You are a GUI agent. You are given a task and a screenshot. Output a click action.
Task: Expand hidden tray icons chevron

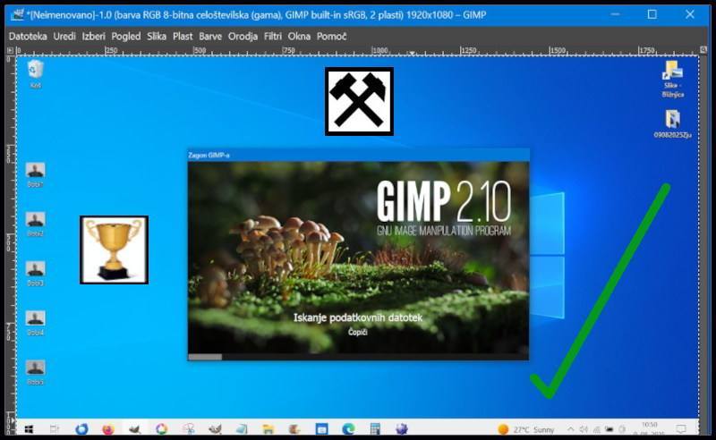(x=571, y=429)
